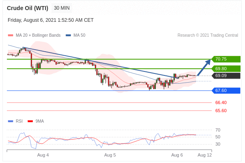Click the Aug 12 date axis label
The image size is (245, 163).
coord(204,155)
